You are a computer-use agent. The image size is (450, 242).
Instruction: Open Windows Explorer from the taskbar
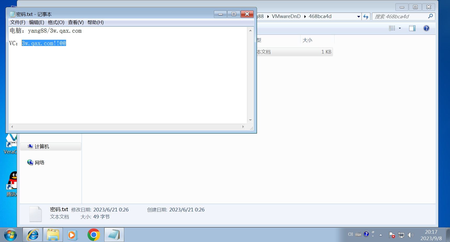point(53,235)
